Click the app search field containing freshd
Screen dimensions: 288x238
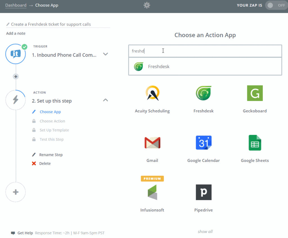[x=205, y=51]
